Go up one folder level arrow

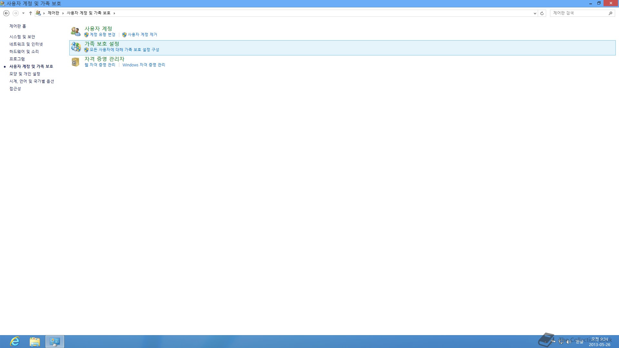(30, 13)
